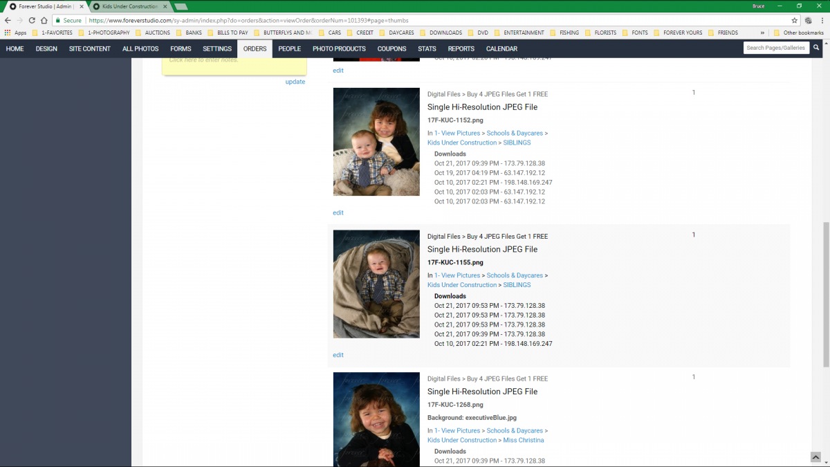Image resolution: width=830 pixels, height=467 pixels.
Task: Open 1- View Pictures link for 17F-KUC-1152.png
Action: click(x=457, y=133)
